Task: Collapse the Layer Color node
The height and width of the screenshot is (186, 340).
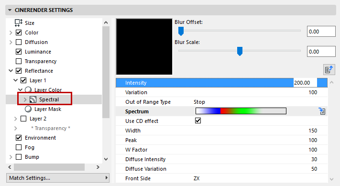Action: [20, 89]
